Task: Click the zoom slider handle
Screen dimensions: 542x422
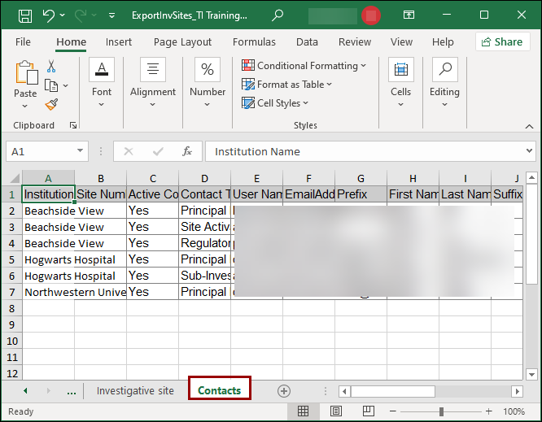Action: pos(441,411)
